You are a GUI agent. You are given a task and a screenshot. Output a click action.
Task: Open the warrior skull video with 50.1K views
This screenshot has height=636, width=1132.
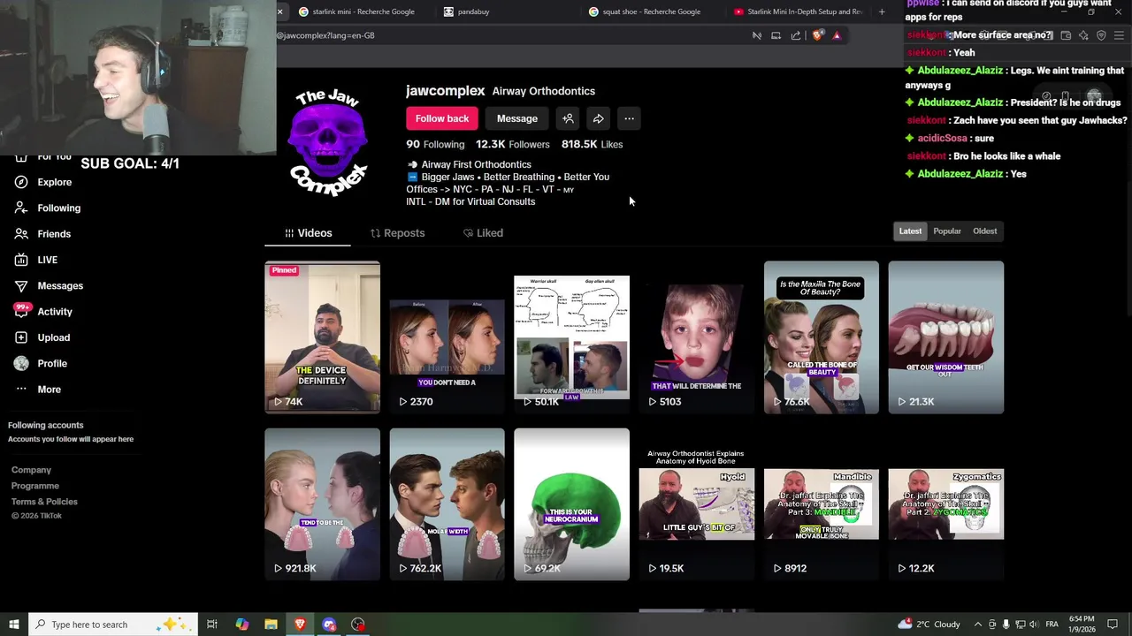(x=572, y=337)
